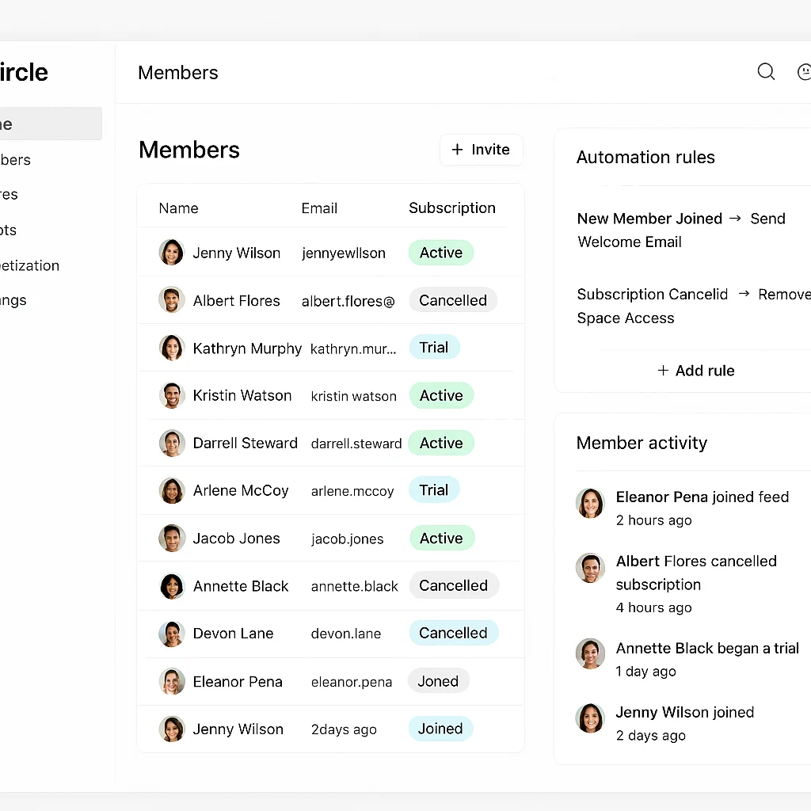Open the sidebar item ending in 'res'

click(9, 195)
